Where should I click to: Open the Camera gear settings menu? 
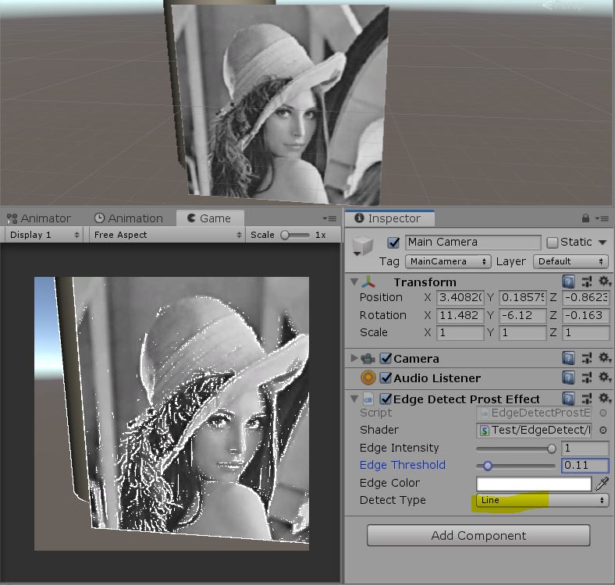604,357
